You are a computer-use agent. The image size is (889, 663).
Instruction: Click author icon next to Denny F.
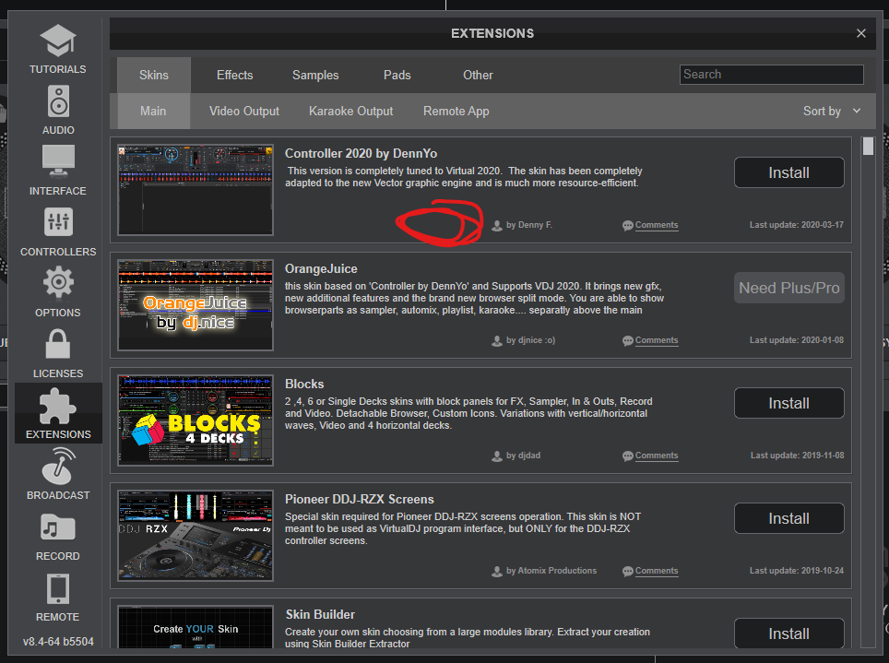[x=497, y=226]
